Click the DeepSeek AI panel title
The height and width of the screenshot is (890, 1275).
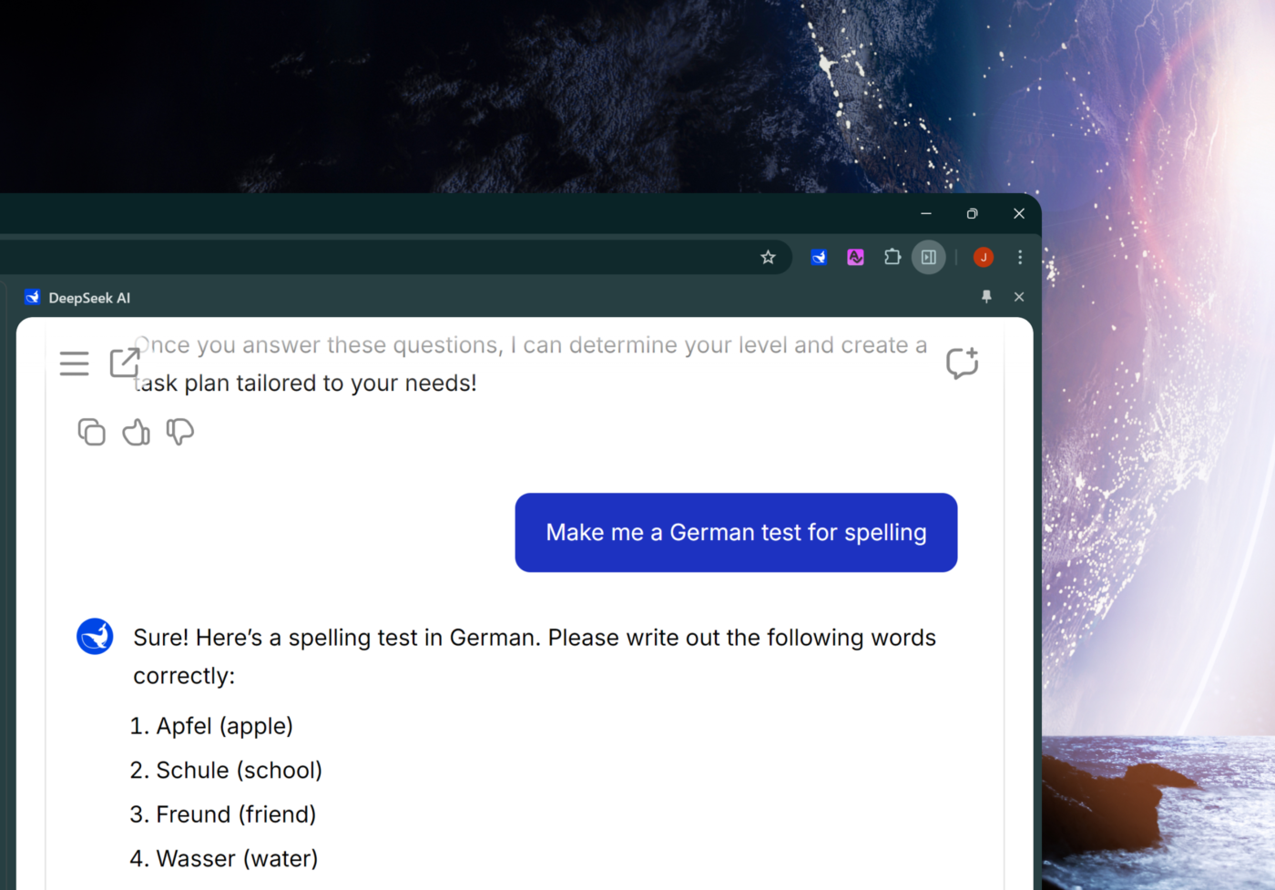tap(89, 298)
